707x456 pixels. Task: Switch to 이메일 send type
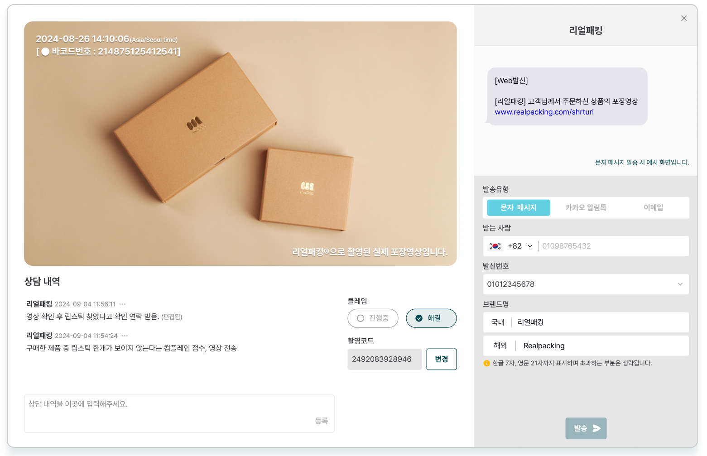coord(653,208)
